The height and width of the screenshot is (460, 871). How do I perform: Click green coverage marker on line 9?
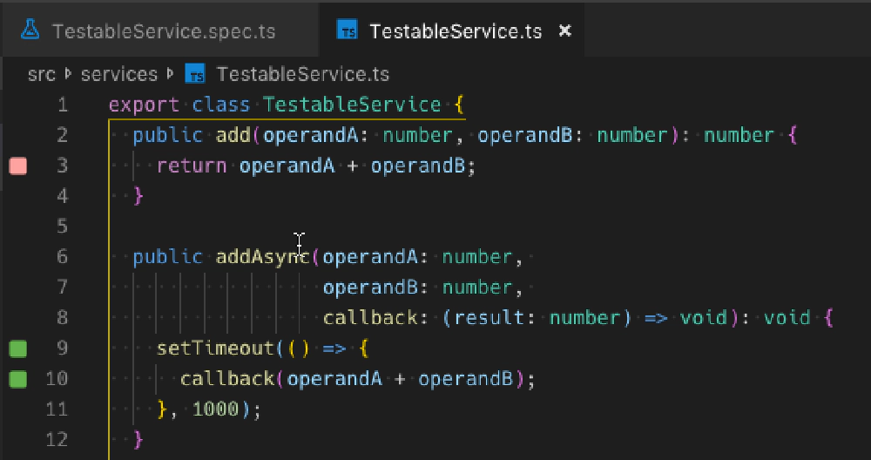click(17, 348)
